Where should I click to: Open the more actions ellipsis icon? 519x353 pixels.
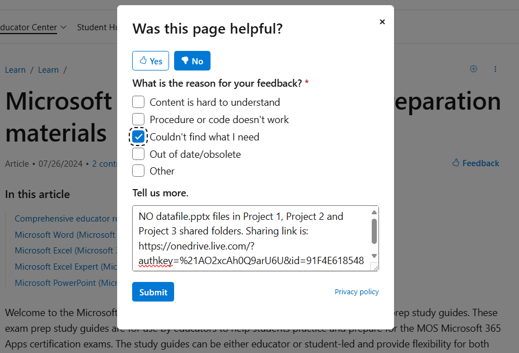(495, 69)
